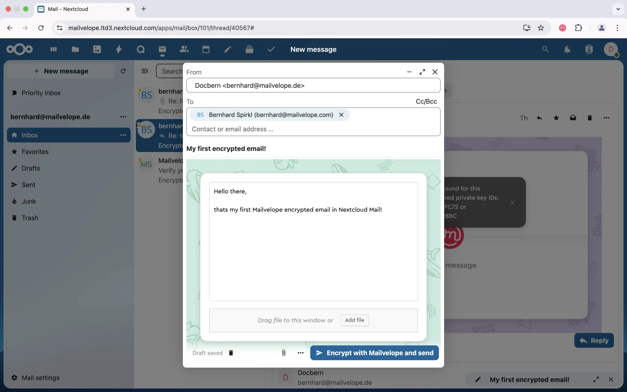Click the New message button
The image size is (627, 392).
pyautogui.click(x=61, y=71)
